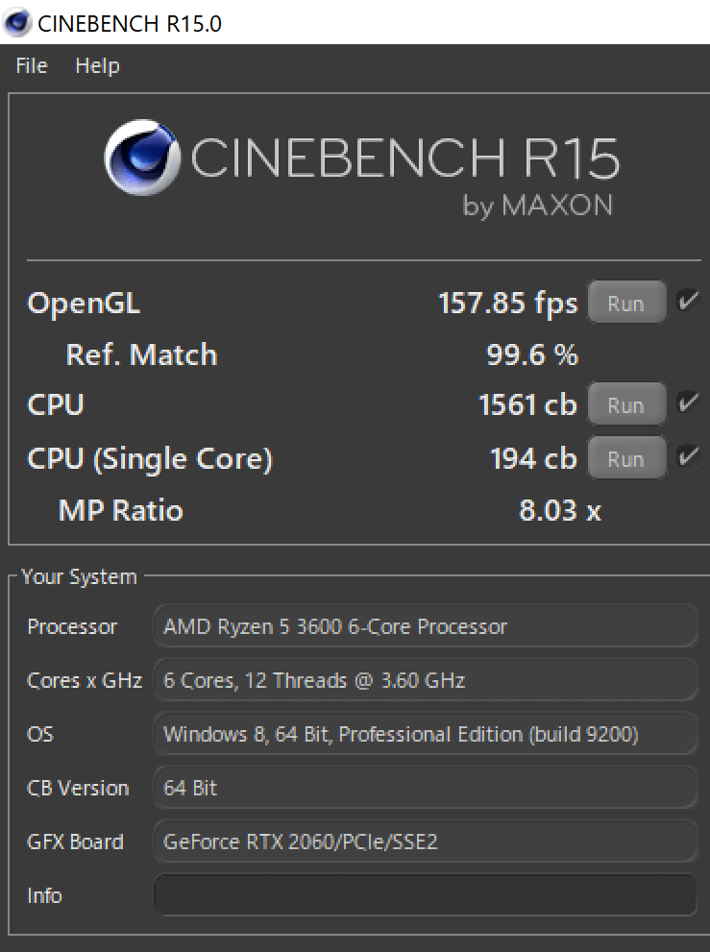Select the CB Version 64 Bit field
Screen dimensions: 710x952
tap(425, 789)
